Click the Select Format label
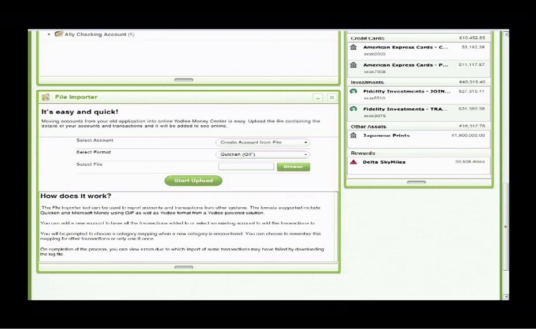536x329 pixels. pos(94,152)
